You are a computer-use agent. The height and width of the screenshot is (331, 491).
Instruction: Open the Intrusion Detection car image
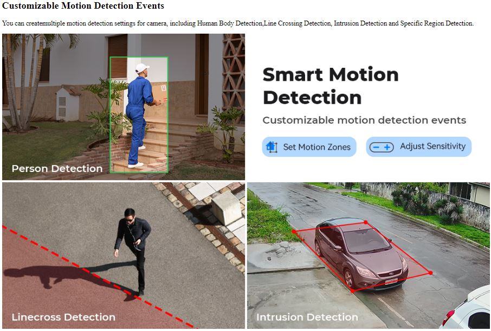[369, 256]
